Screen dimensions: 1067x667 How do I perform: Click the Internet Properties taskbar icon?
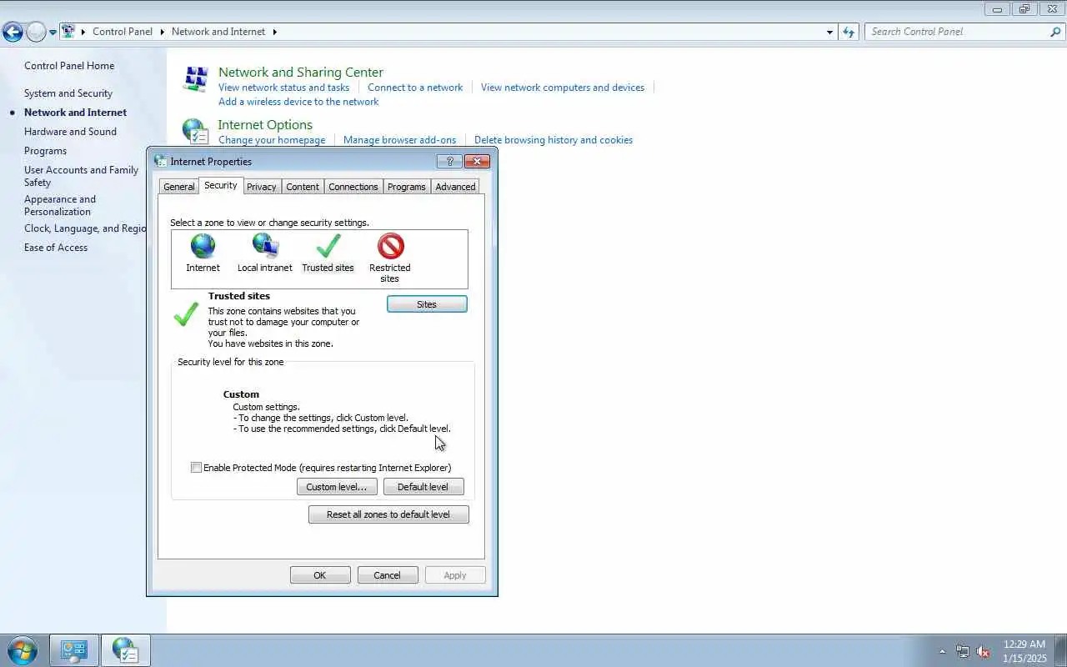pos(126,650)
